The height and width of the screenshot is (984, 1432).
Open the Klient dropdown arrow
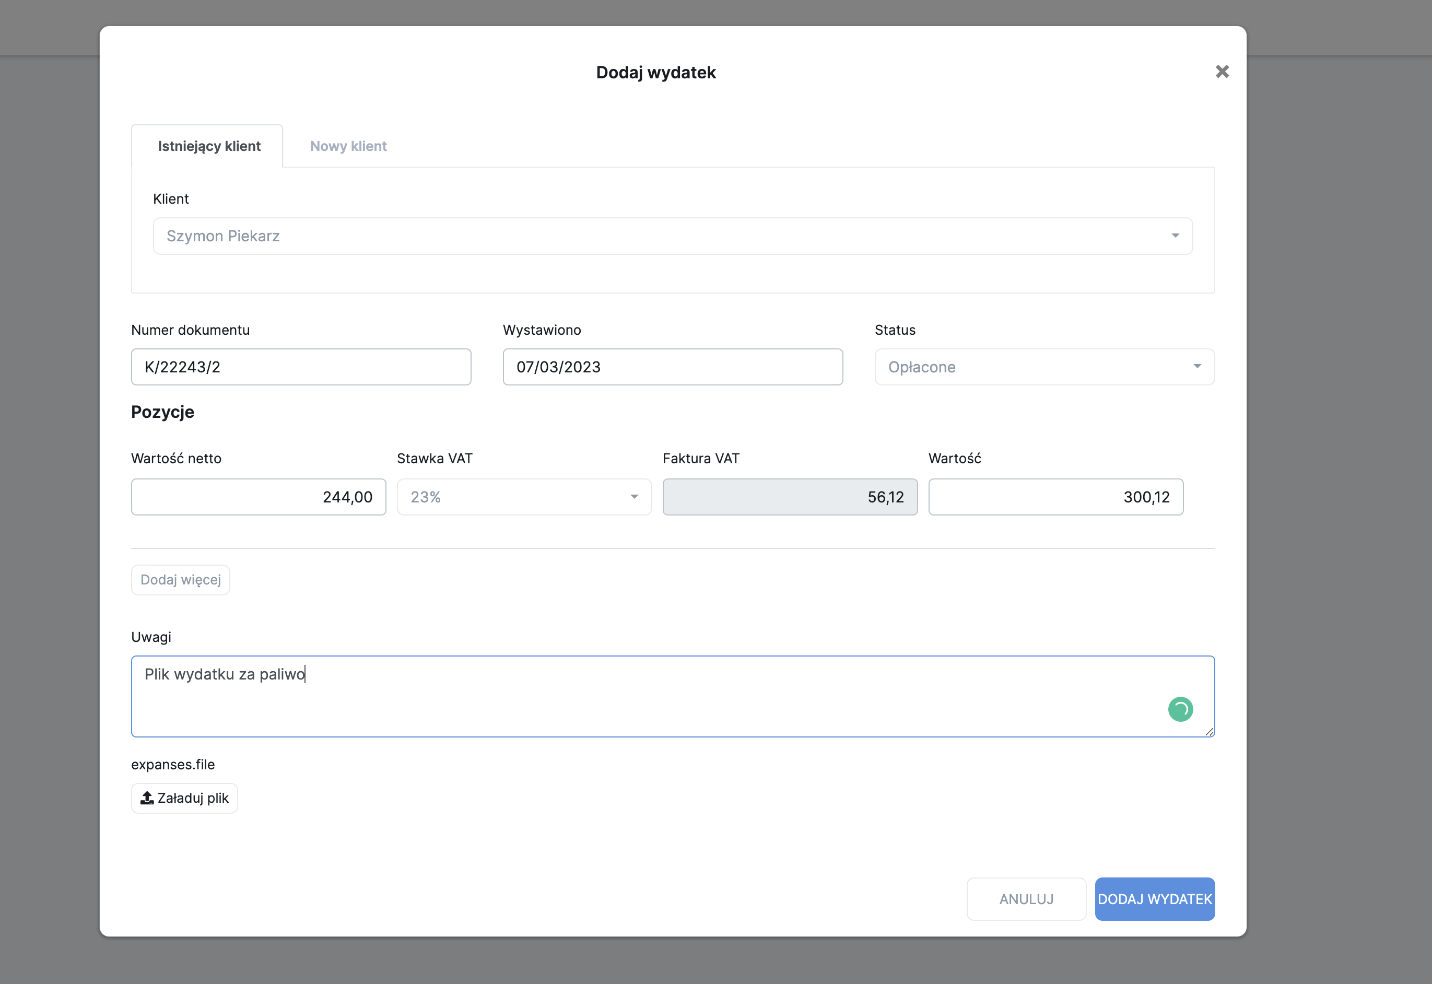[x=1175, y=236]
